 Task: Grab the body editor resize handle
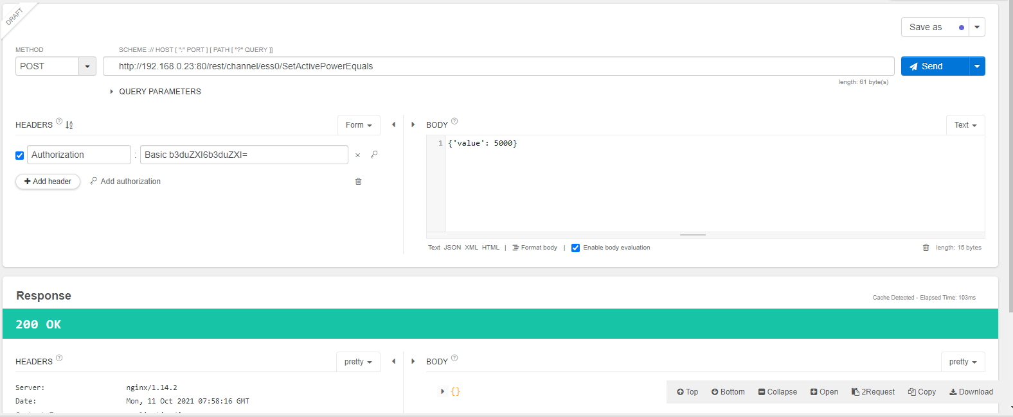tap(693, 235)
